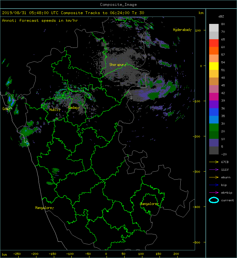Click the 100 km y-axis tick label

pos(198,30)
